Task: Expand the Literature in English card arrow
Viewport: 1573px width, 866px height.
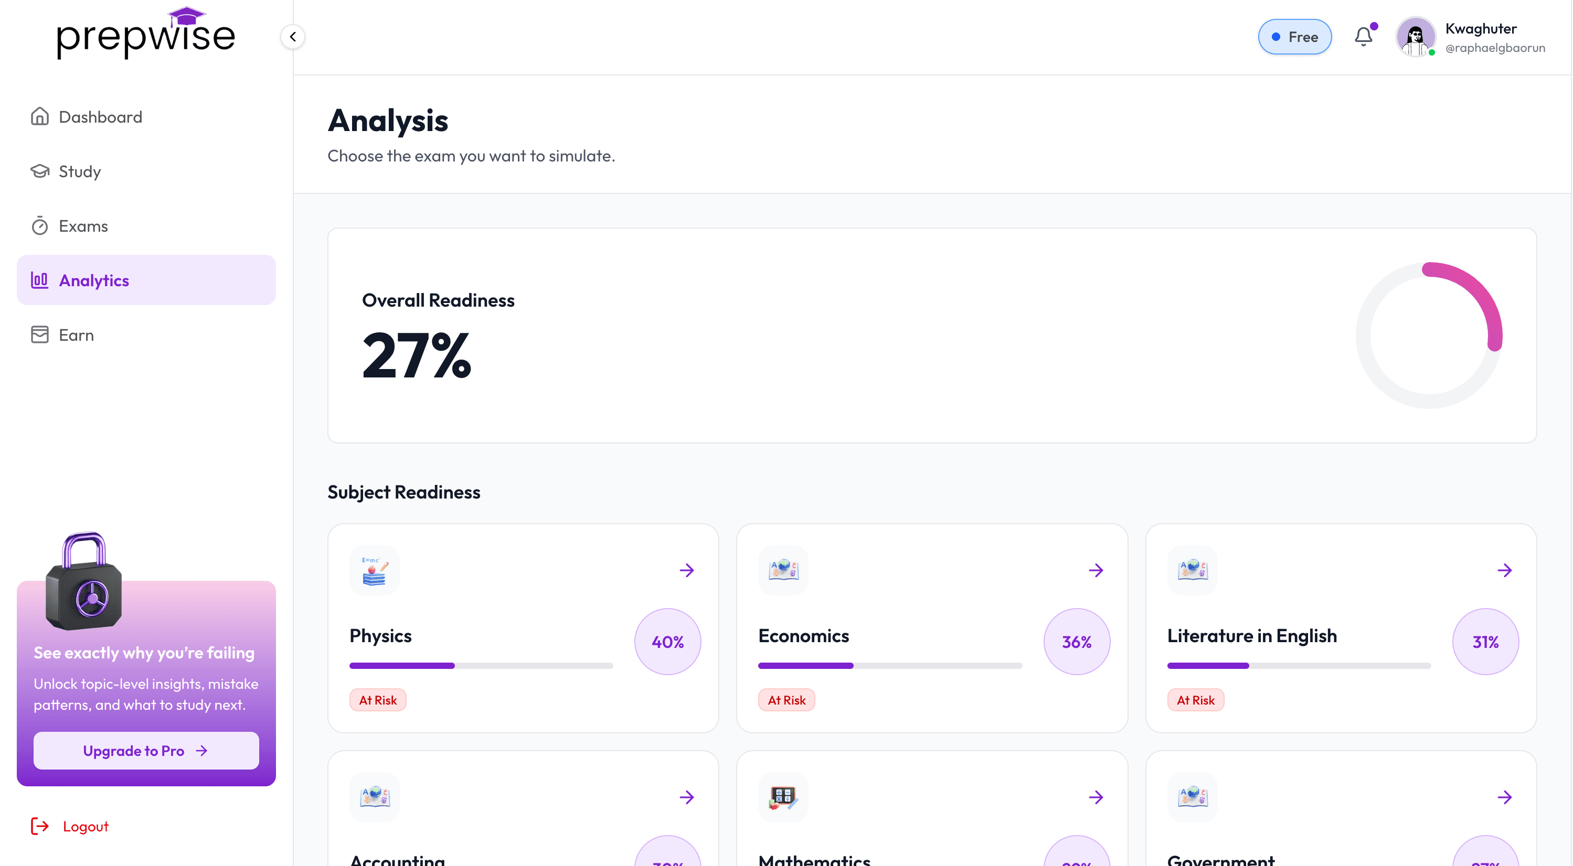Action: point(1505,569)
